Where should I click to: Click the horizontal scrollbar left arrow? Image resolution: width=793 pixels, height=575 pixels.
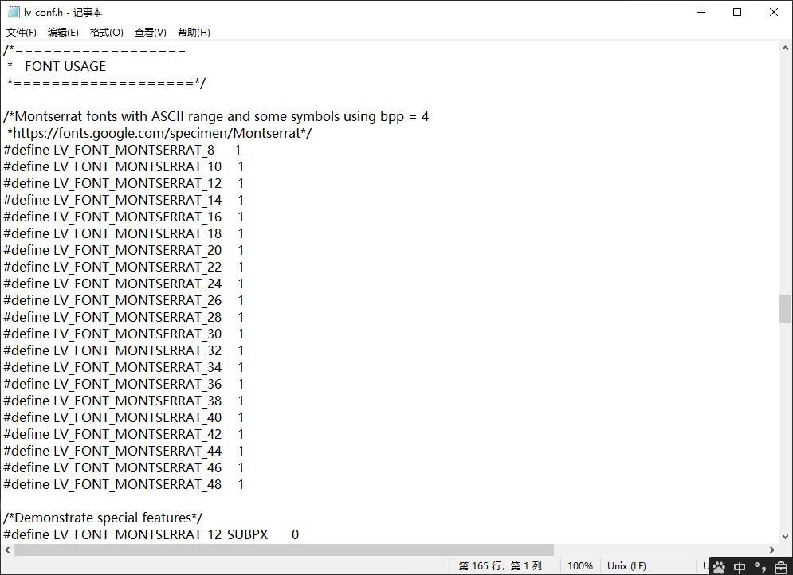pos(7,550)
